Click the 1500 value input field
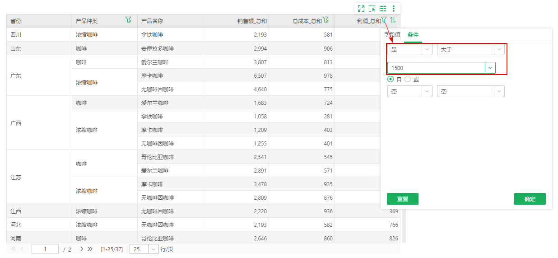The image size is (558, 258). pos(436,68)
